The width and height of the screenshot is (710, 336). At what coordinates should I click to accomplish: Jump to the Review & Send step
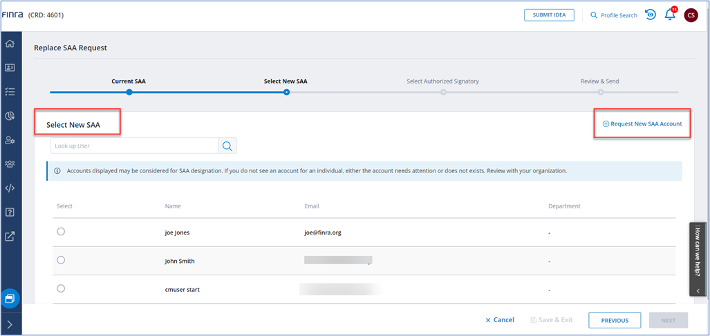click(600, 92)
